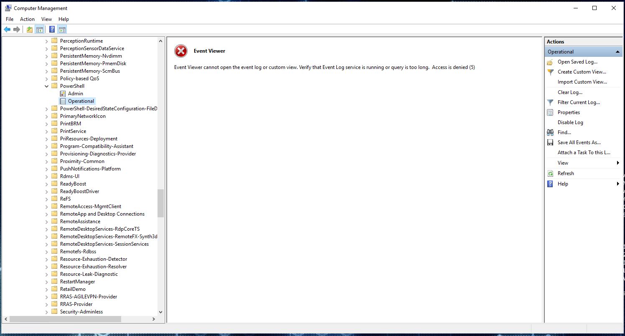Open the toolbar Help icon
The width and height of the screenshot is (625, 336).
click(52, 29)
